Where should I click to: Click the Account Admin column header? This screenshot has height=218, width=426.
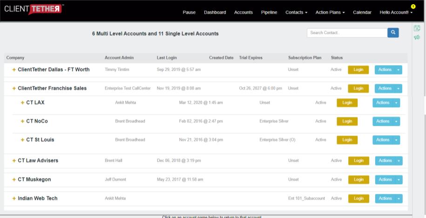[119, 58]
